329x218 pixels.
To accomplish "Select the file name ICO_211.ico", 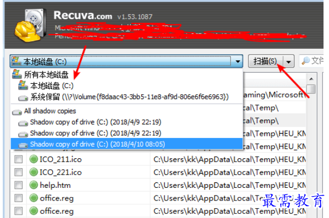I will coord(60,159).
